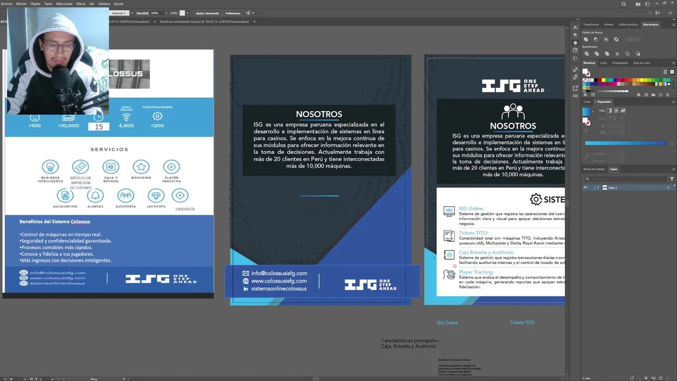The width and height of the screenshot is (677, 381).
Task: Open the Muestras panel options menu
Action: [673, 63]
